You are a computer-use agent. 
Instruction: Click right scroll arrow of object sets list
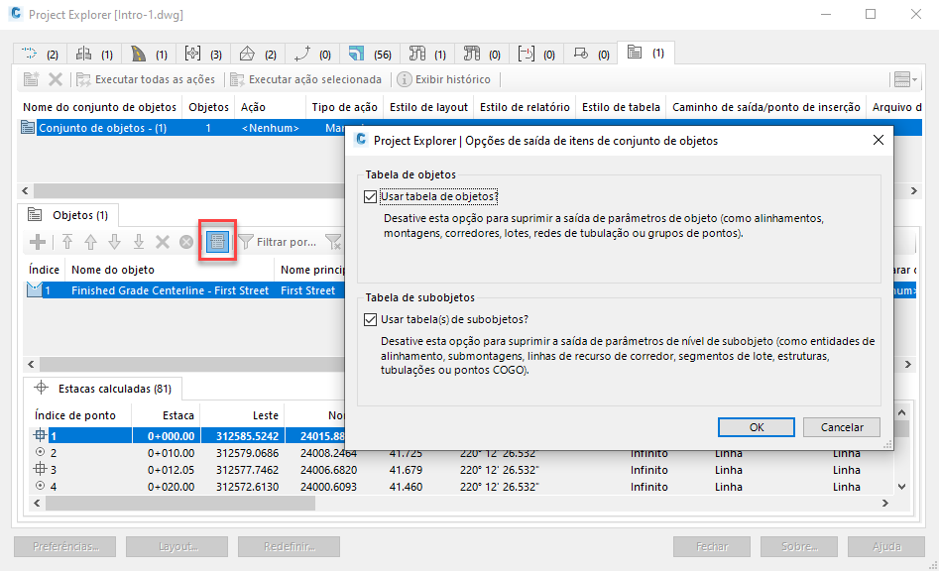pyautogui.click(x=914, y=191)
